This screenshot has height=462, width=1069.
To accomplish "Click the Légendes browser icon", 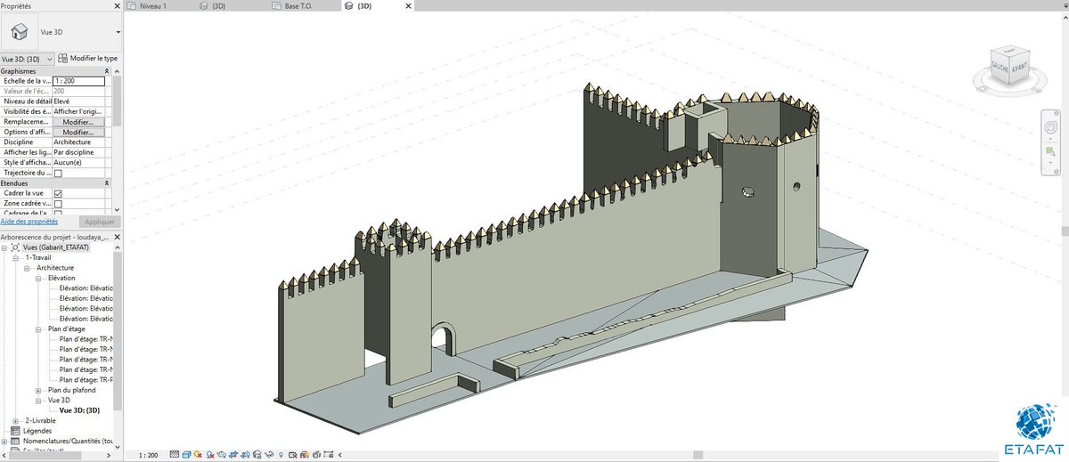I will pyautogui.click(x=15, y=431).
